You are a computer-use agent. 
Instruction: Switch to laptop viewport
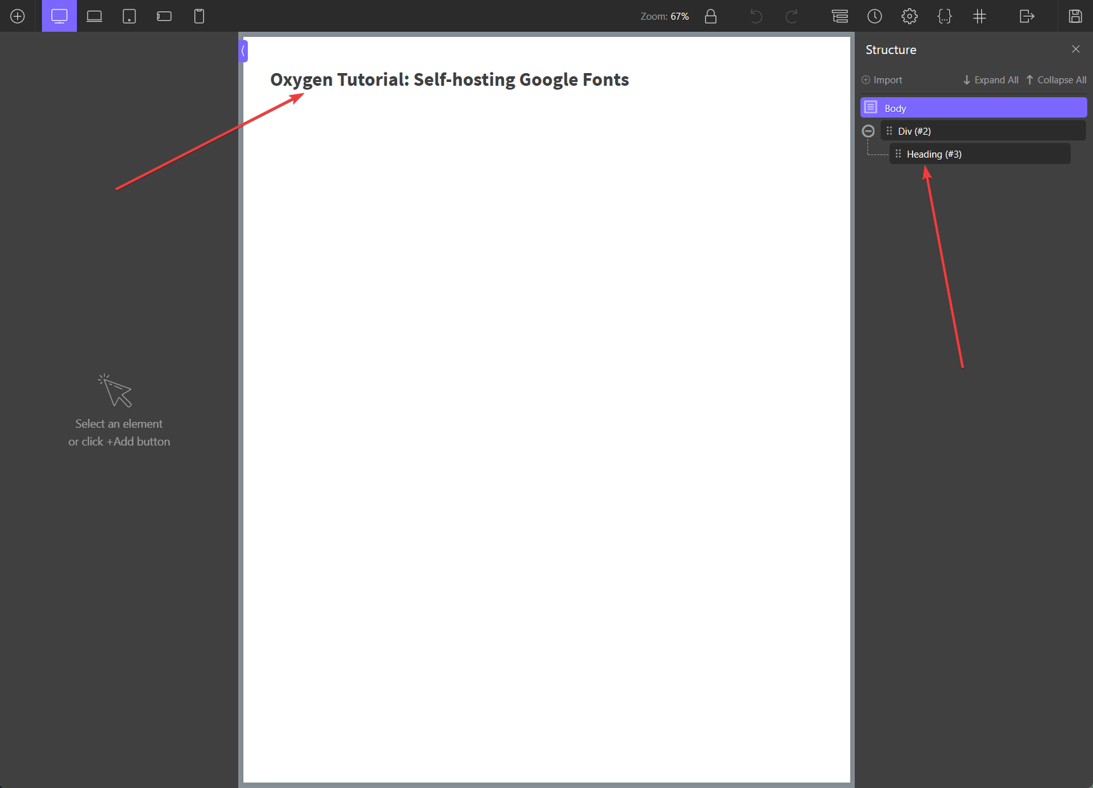[94, 16]
